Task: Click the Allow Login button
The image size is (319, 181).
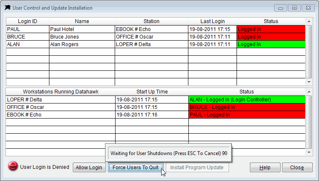Action: [x=89, y=167]
